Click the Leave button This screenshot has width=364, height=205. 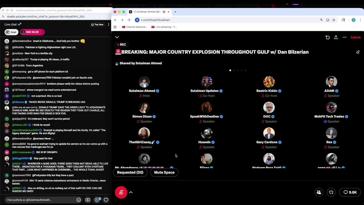355,37
